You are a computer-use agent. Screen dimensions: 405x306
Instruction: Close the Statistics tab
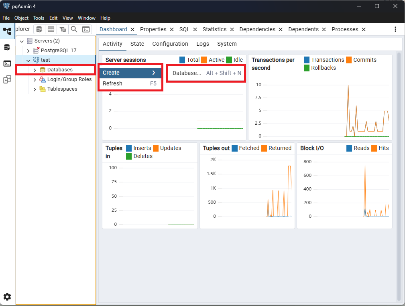click(x=232, y=29)
